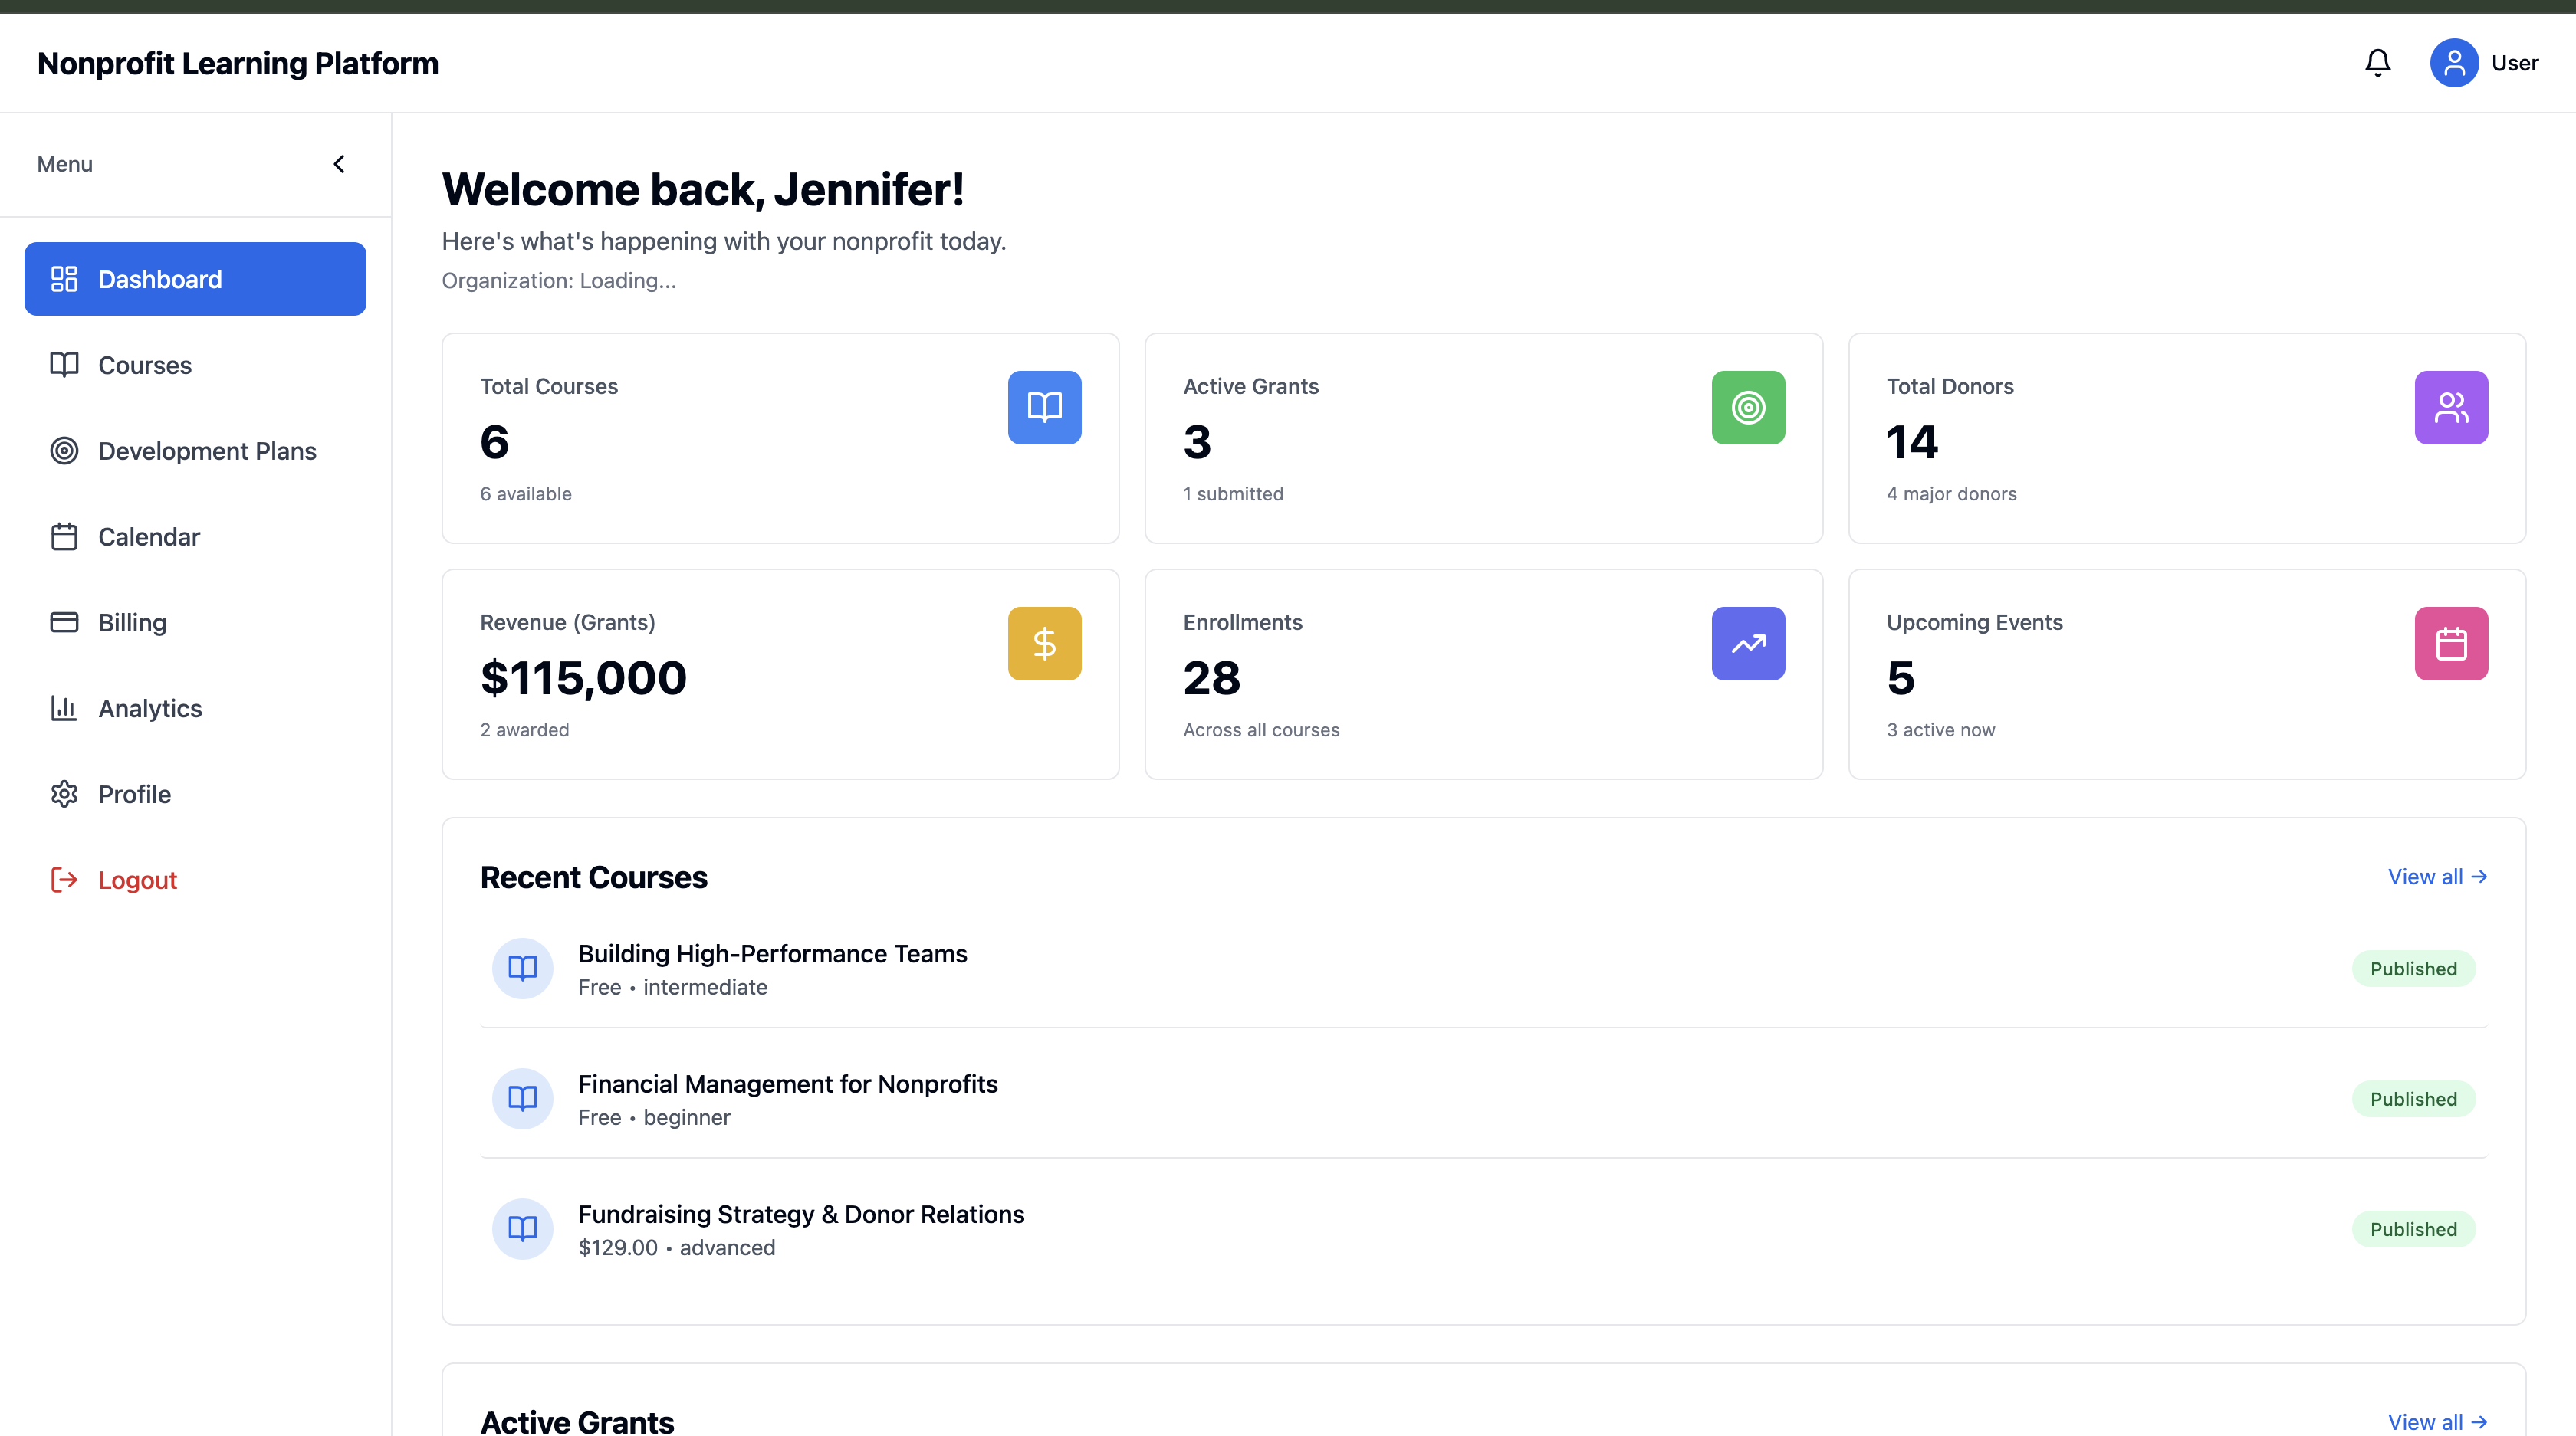View all Recent Courses
The height and width of the screenshot is (1436, 2576).
[2436, 877]
